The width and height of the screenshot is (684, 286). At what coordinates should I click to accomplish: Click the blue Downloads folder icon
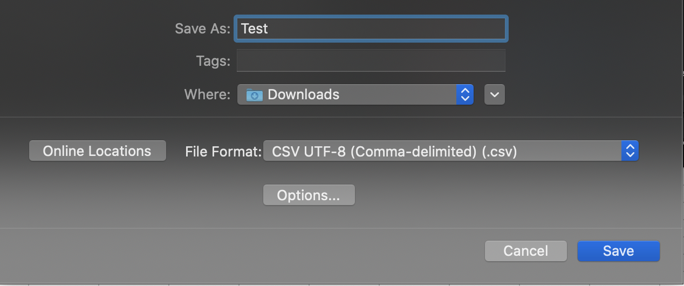[x=255, y=95]
